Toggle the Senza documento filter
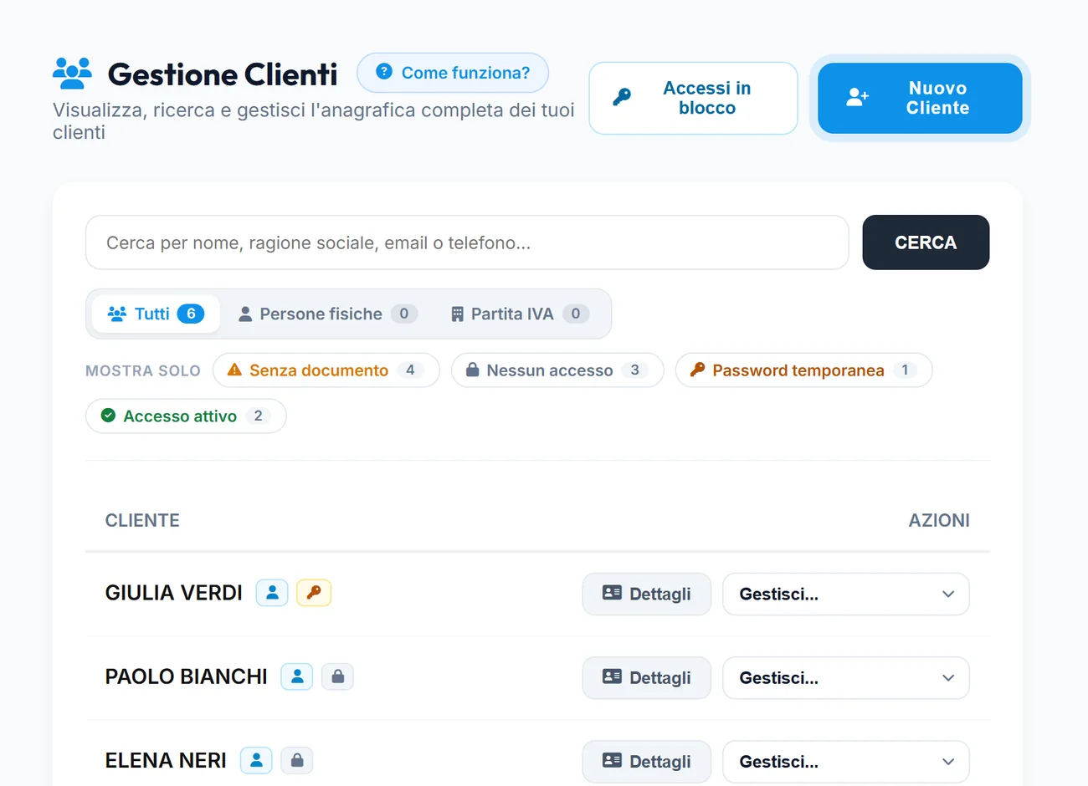Screen dimensions: 1088x786 coord(326,370)
